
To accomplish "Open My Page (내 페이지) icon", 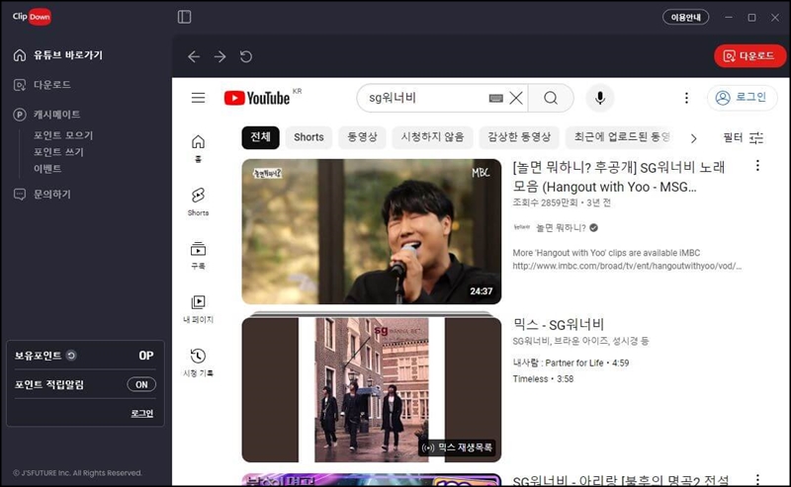I will pyautogui.click(x=199, y=308).
